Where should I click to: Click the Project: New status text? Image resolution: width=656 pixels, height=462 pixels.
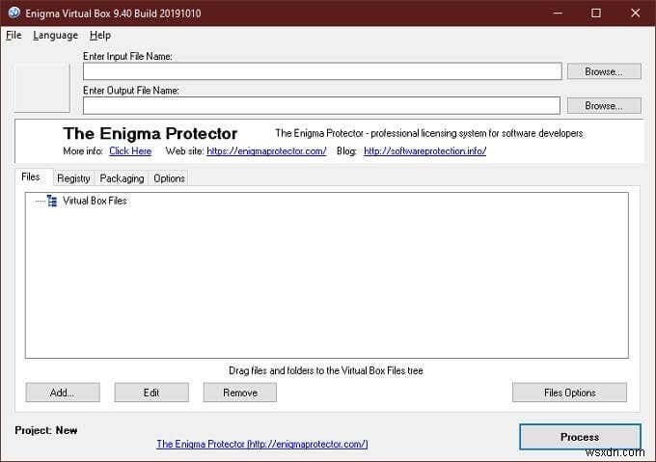pos(46,430)
